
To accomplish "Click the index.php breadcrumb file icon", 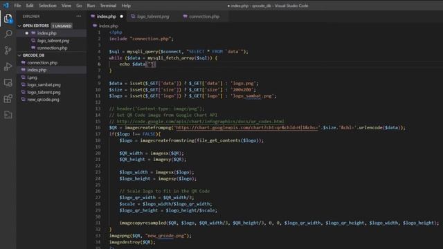I will point(95,26).
